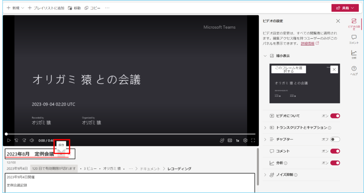The height and width of the screenshot is (193, 364).
Task: Open the 分析 analytics sidebar icon
Action: (x=354, y=54)
